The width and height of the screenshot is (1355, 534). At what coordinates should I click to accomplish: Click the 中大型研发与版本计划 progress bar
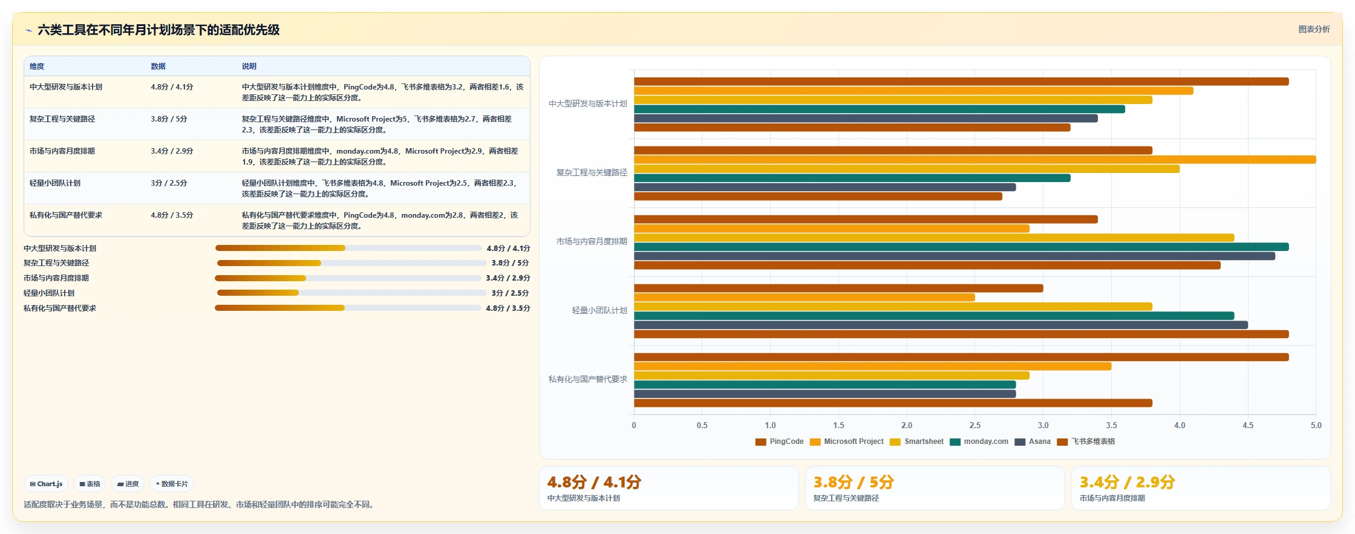click(348, 248)
